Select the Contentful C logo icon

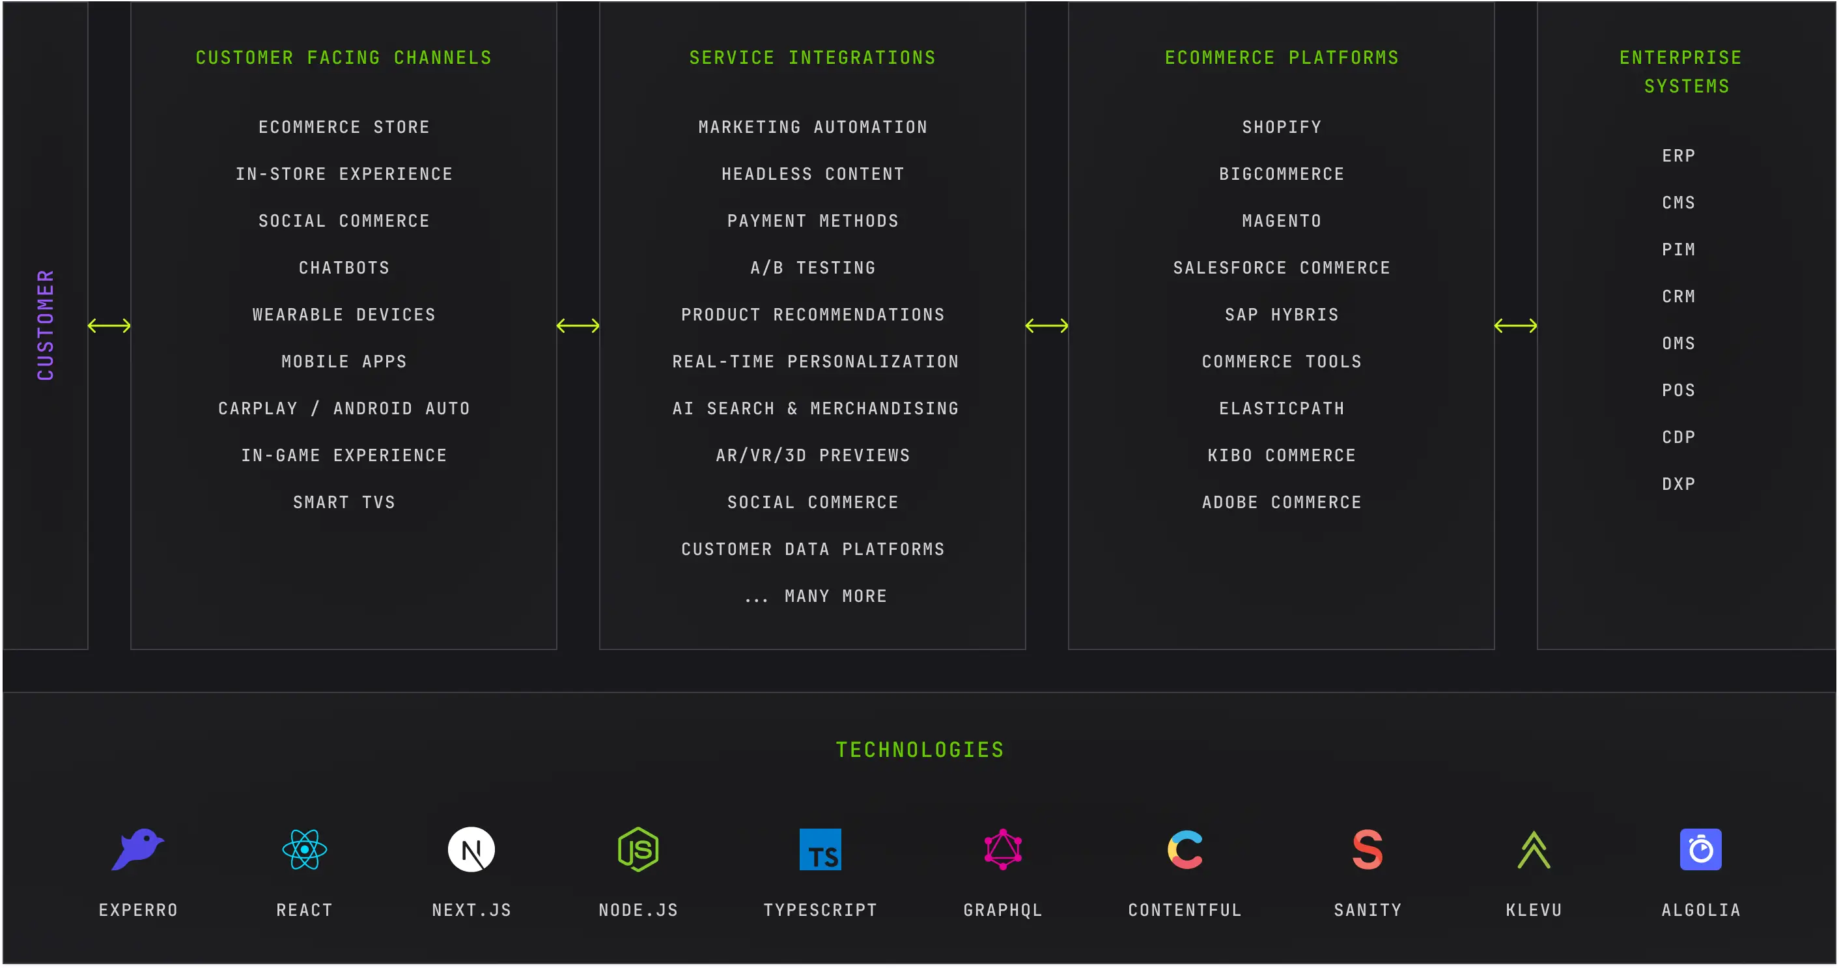coord(1185,849)
